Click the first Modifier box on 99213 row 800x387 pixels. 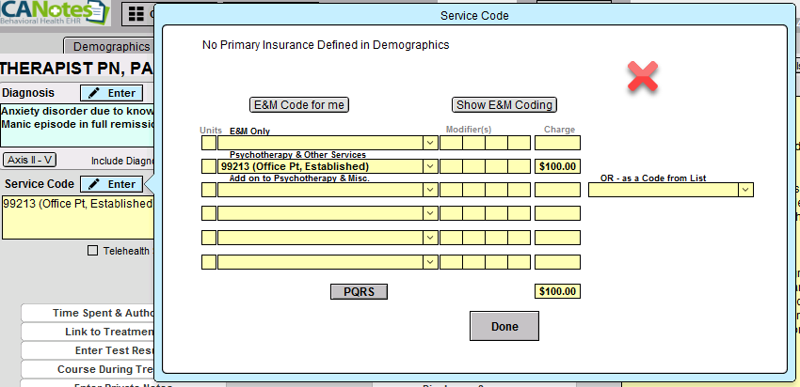coord(451,166)
